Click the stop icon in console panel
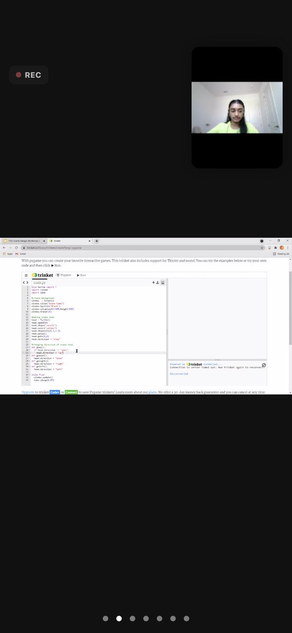 264,365
